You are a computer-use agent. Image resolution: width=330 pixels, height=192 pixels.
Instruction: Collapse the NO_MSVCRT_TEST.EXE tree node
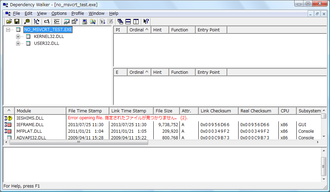pyautogui.click(x=8, y=30)
